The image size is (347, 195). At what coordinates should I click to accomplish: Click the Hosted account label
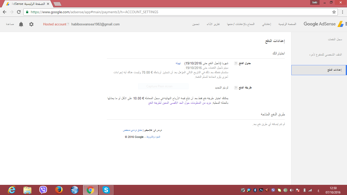tap(55, 24)
